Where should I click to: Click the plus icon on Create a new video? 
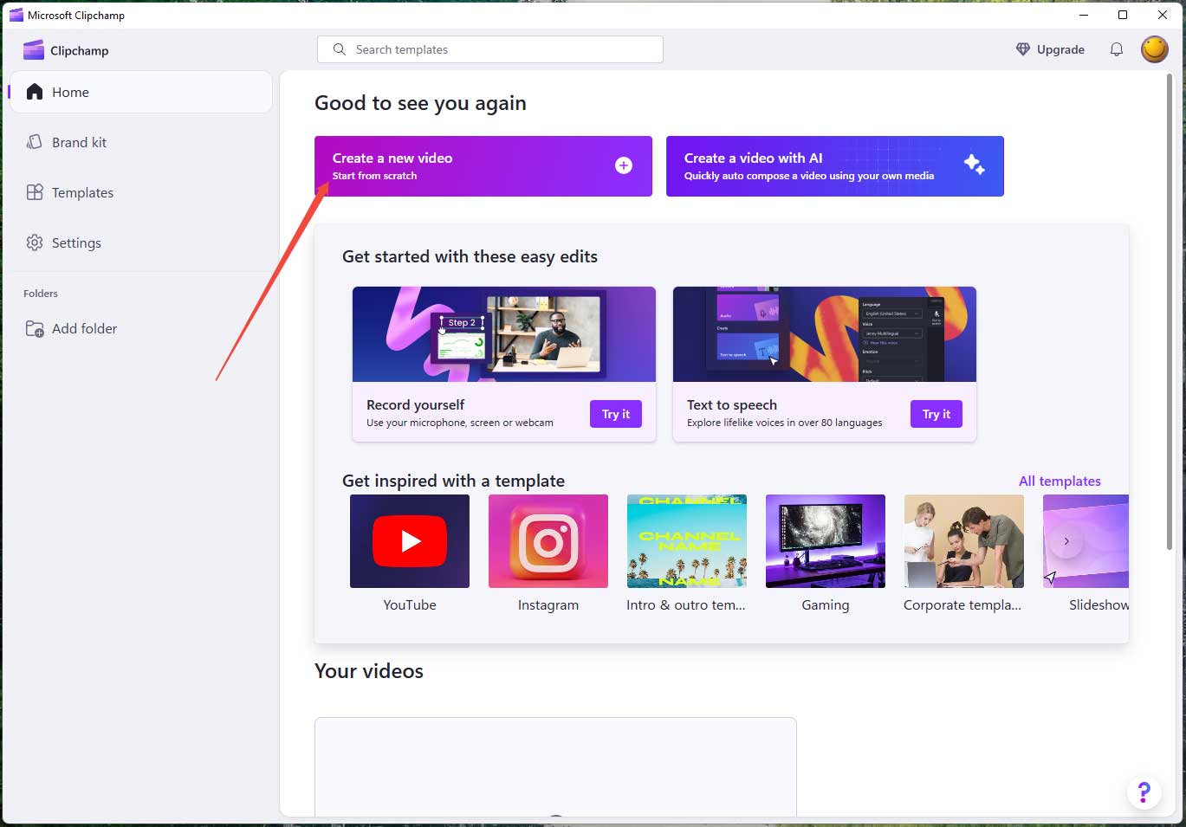tap(623, 165)
